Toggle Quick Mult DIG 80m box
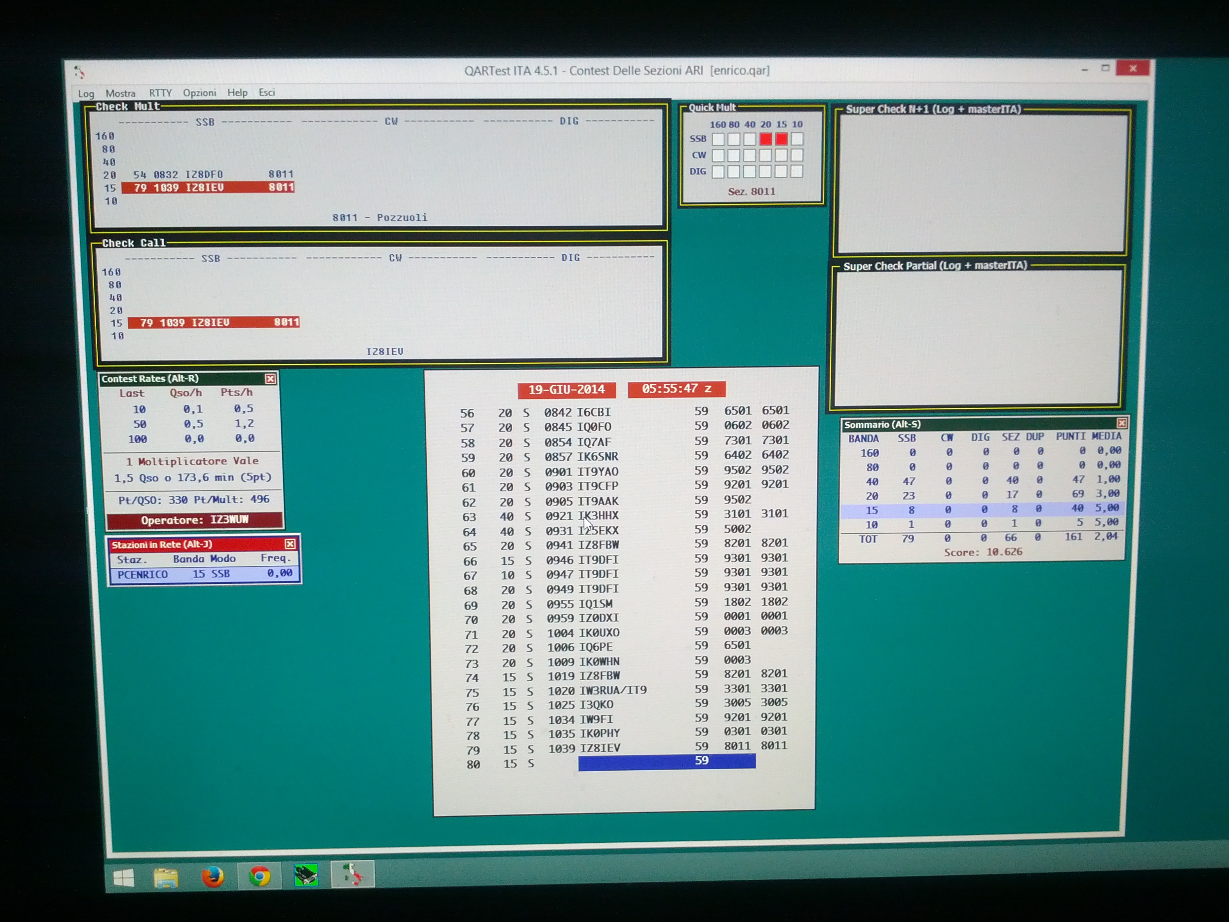 coord(734,171)
